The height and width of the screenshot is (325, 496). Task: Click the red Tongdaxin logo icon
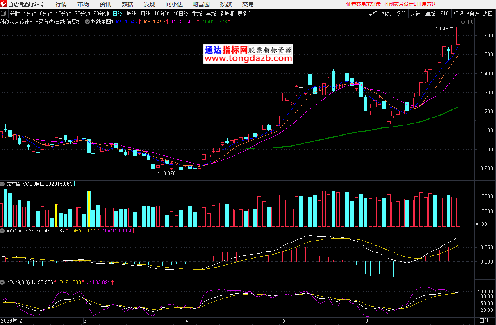(4, 4)
